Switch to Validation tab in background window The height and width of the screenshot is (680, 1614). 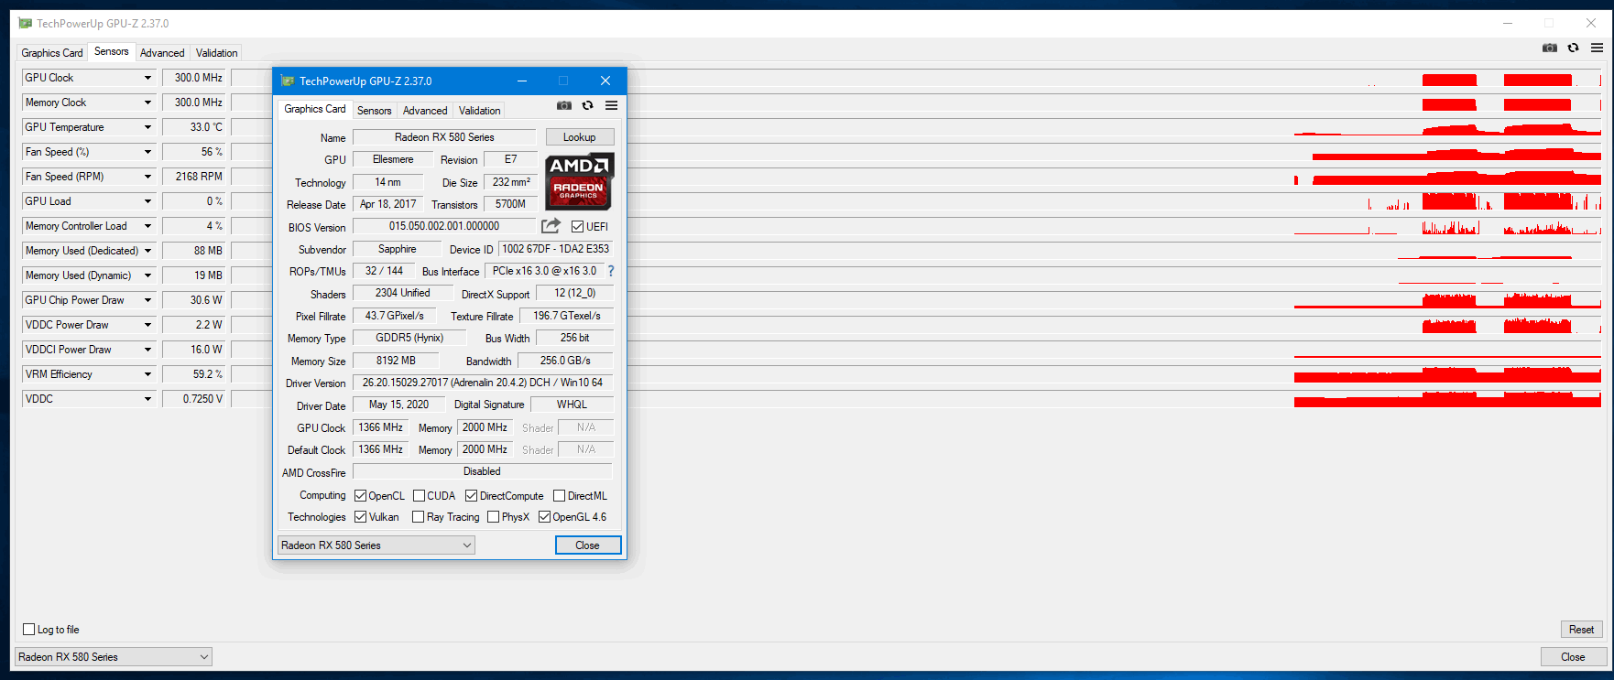point(216,53)
